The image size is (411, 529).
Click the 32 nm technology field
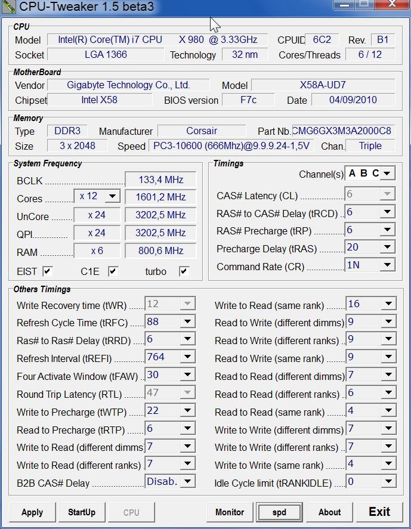click(x=245, y=55)
